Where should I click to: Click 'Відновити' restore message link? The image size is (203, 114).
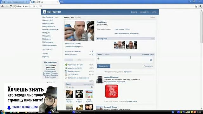(128, 72)
